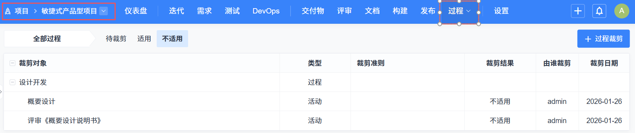This screenshot has width=635, height=133.
Task: Expand the 过程 dropdown menu
Action: tap(459, 11)
